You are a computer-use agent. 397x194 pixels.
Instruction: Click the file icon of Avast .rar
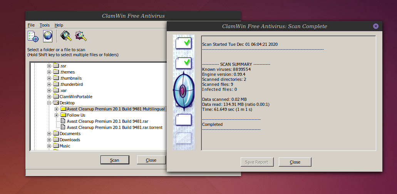coord(63,121)
